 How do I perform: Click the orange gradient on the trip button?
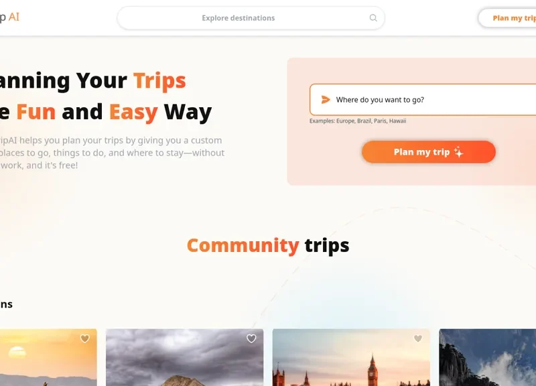(x=428, y=151)
